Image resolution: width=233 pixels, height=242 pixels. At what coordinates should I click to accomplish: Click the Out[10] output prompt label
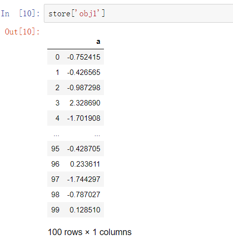(22, 32)
